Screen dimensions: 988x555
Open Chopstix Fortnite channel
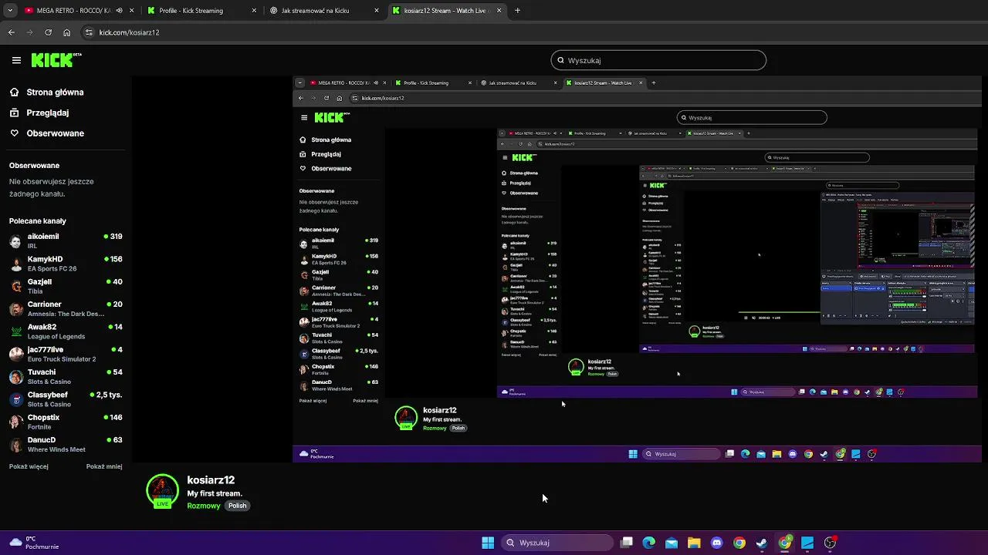(x=66, y=422)
